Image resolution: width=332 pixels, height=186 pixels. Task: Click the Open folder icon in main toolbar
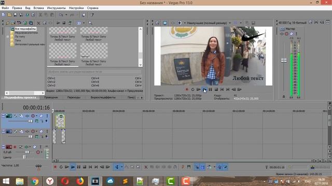(9, 15)
